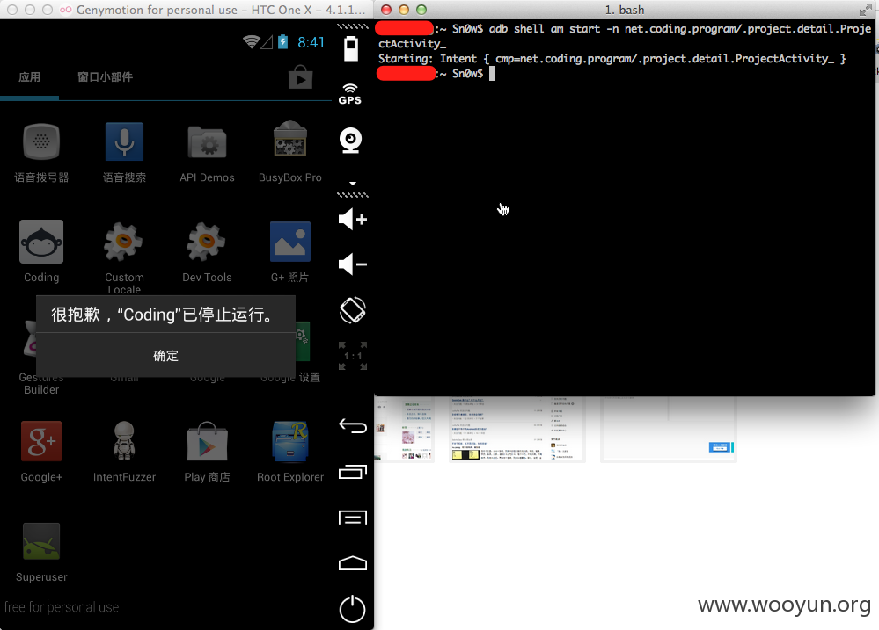This screenshot has width=879, height=630.
Task: Launch the Play 商店 app
Action: coord(207,452)
